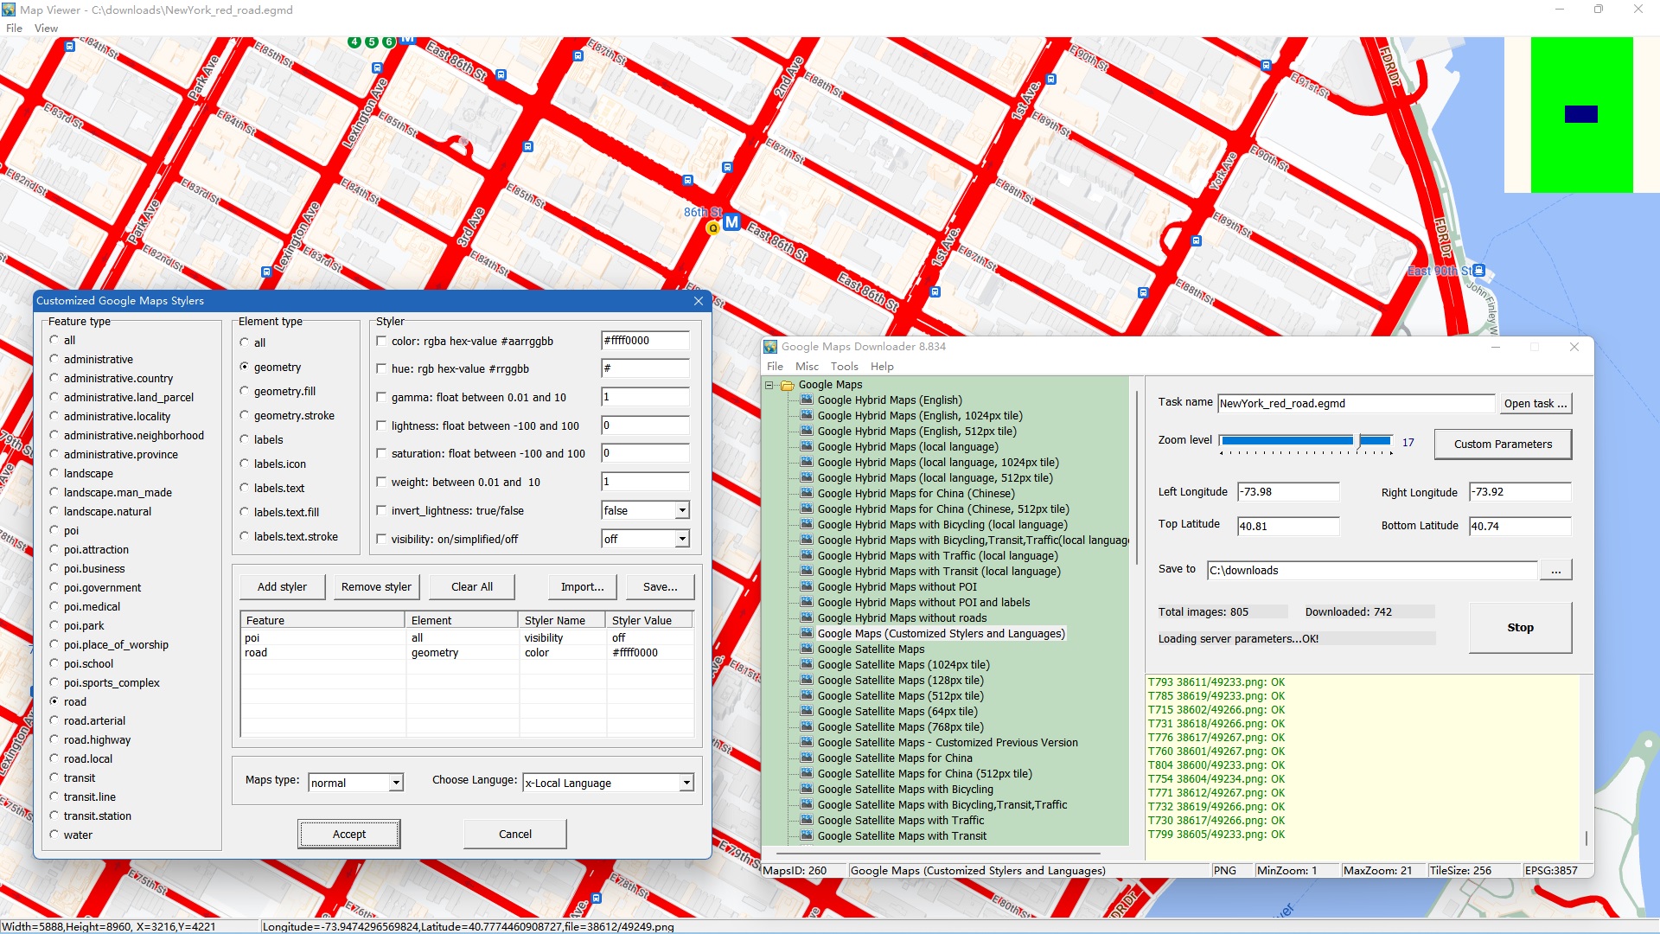The height and width of the screenshot is (934, 1660).
Task: Open the View menu in Map Viewer
Action: [x=46, y=29]
